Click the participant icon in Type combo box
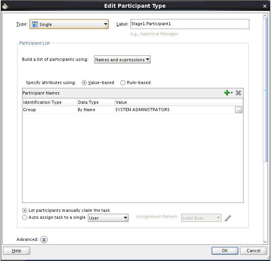The height and width of the screenshot is (261, 271). click(x=35, y=24)
